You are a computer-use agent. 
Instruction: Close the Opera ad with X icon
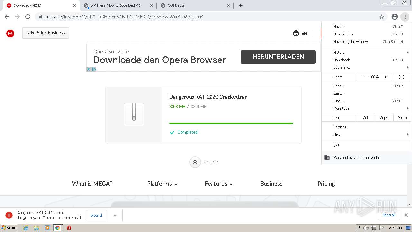pyautogui.click(x=89, y=69)
